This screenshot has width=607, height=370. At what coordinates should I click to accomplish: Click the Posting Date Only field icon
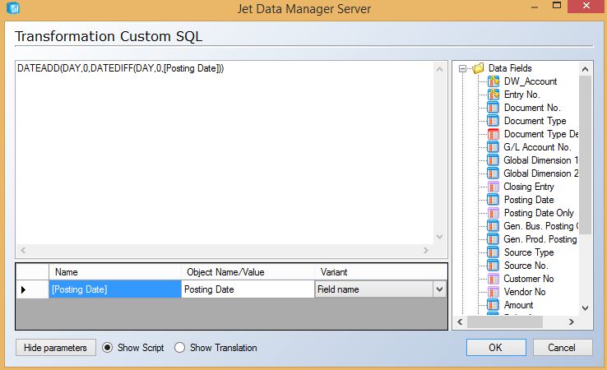coord(493,213)
